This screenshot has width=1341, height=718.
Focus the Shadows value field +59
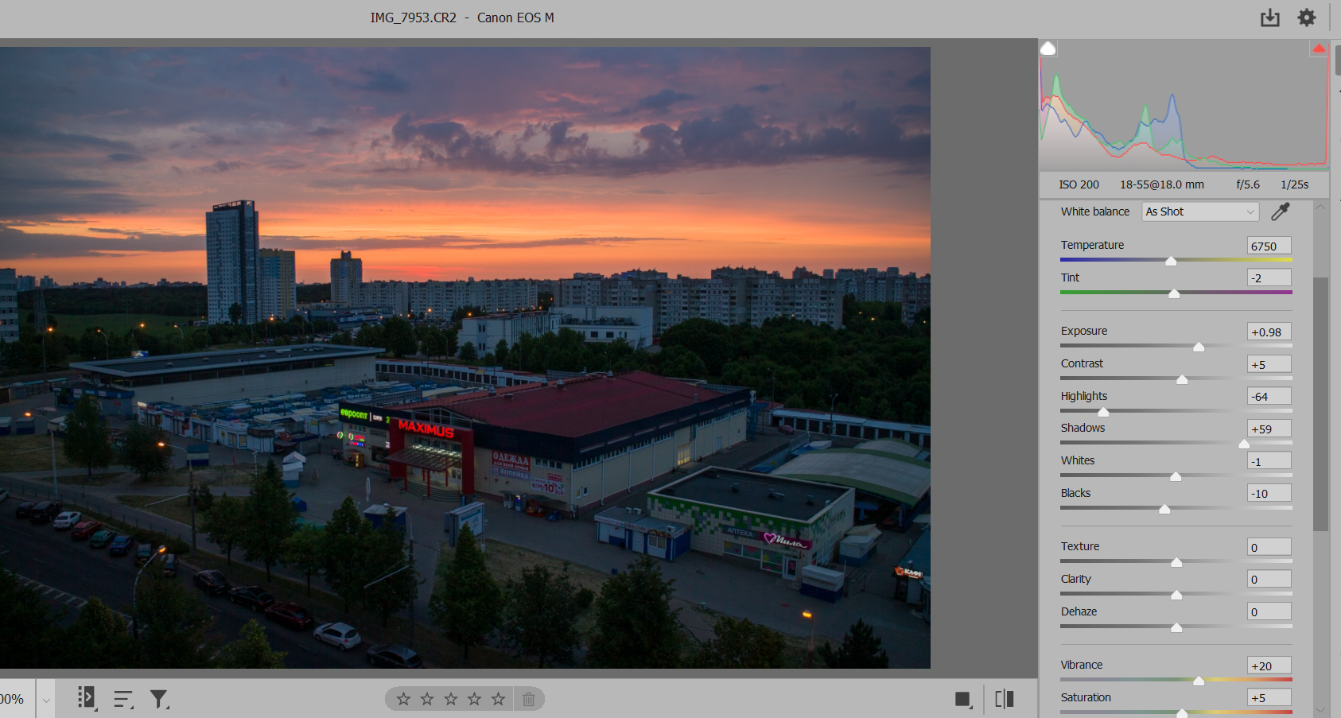click(1269, 429)
